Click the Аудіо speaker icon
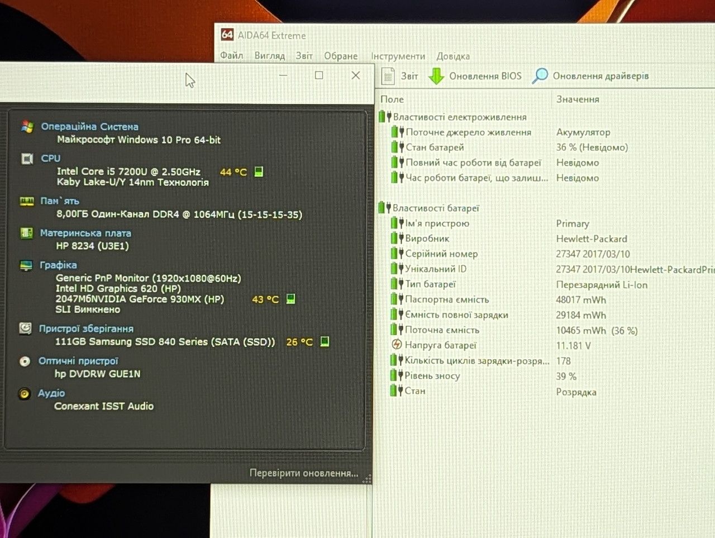This screenshot has height=538, width=715. point(24,394)
